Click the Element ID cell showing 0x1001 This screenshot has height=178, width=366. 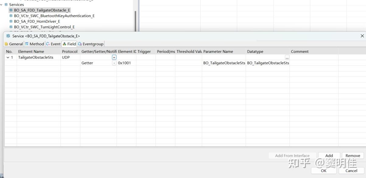pyautogui.click(x=125, y=63)
